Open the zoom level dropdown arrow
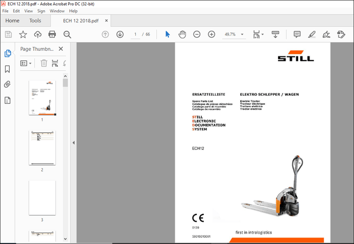Viewport: 354px width, 244px height. pyautogui.click(x=242, y=34)
